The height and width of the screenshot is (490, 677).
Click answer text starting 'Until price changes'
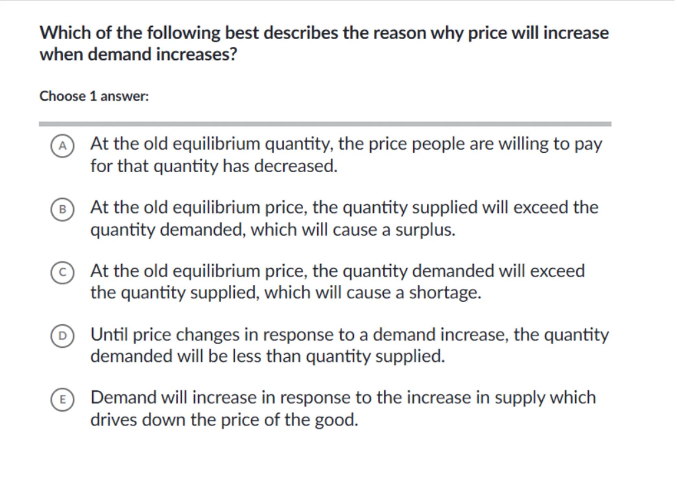click(349, 335)
